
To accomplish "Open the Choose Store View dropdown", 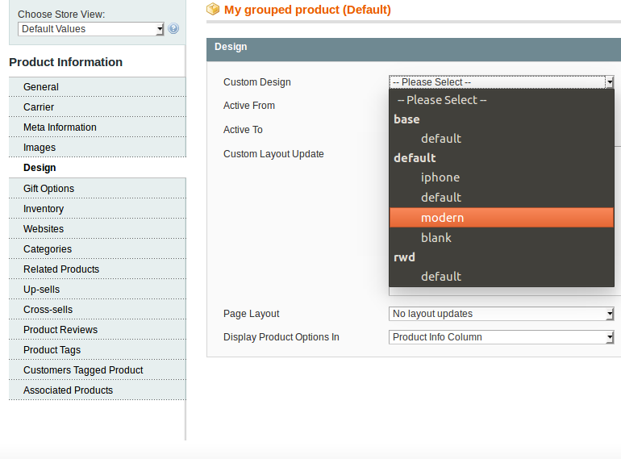I will [x=91, y=29].
